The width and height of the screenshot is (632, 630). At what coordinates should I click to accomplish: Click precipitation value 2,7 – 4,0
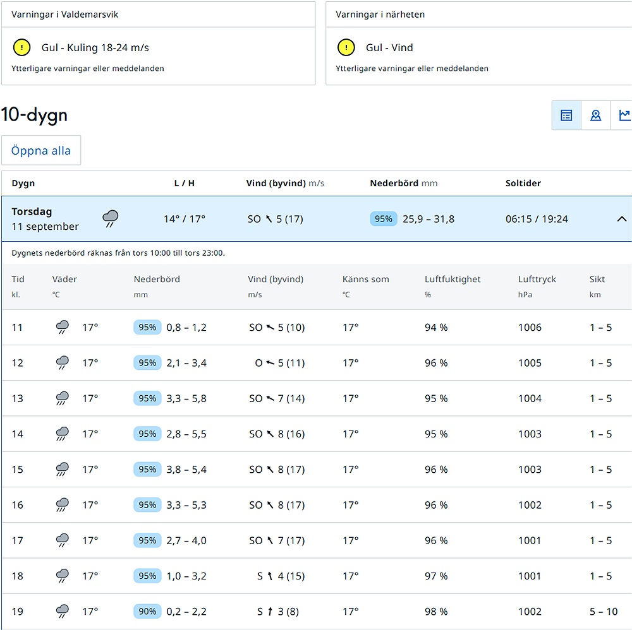click(x=186, y=540)
